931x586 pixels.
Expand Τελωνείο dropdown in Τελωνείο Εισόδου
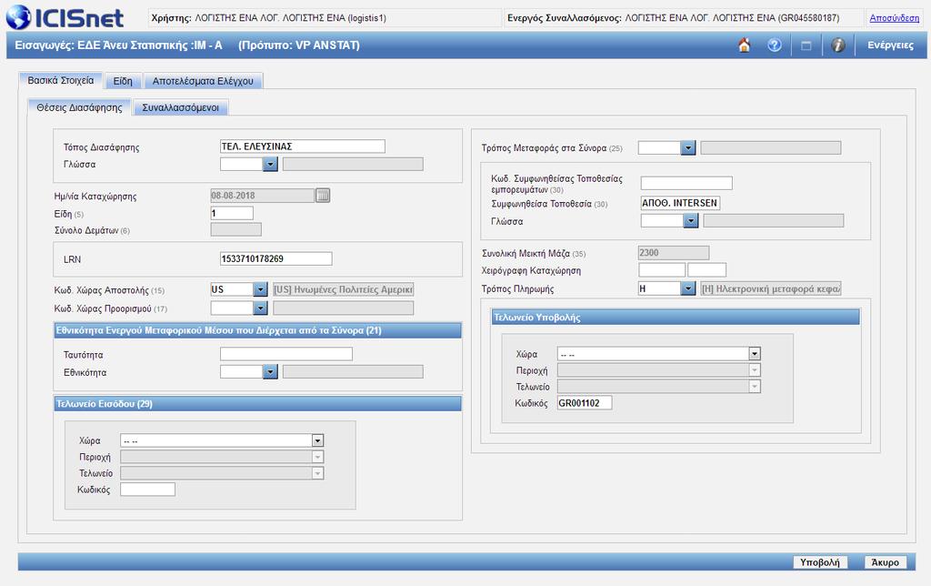tap(317, 473)
